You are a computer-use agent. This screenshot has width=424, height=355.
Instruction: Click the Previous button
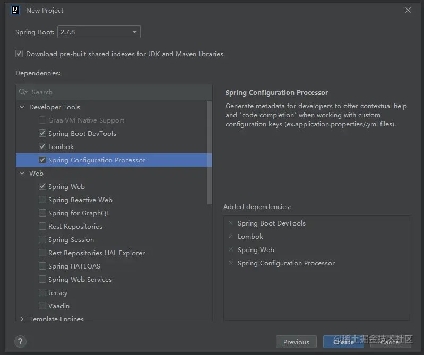coord(296,342)
